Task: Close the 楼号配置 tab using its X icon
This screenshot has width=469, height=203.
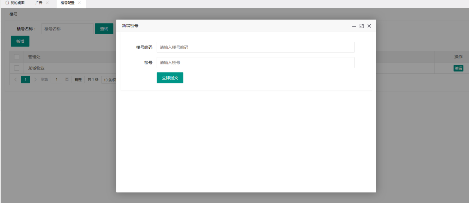Action: [x=79, y=3]
